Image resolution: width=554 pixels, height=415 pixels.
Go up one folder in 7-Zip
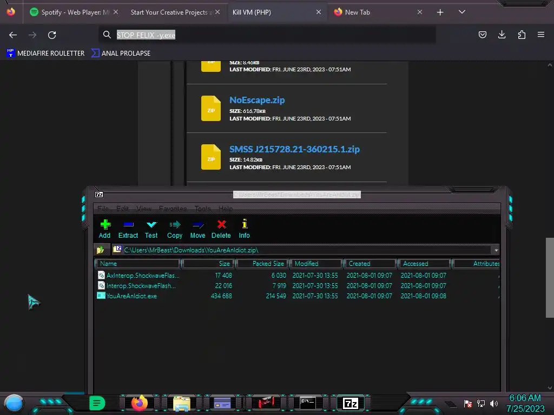click(x=100, y=250)
